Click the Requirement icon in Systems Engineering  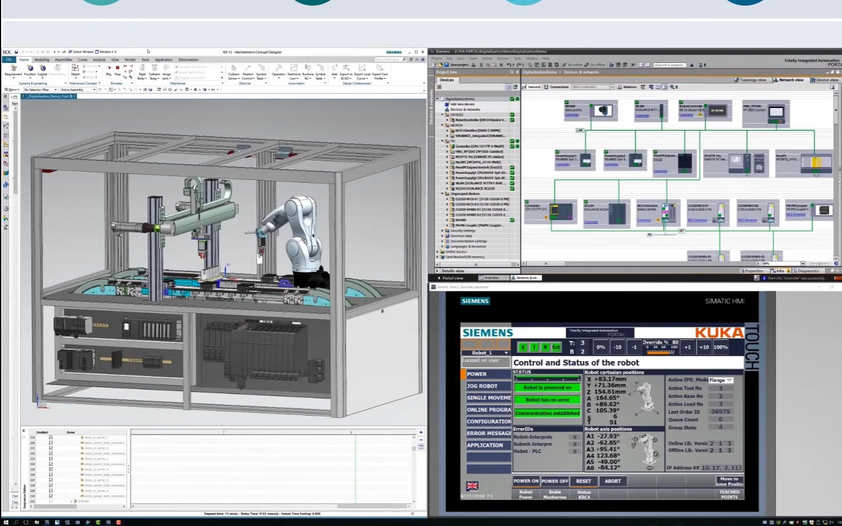pos(13,69)
